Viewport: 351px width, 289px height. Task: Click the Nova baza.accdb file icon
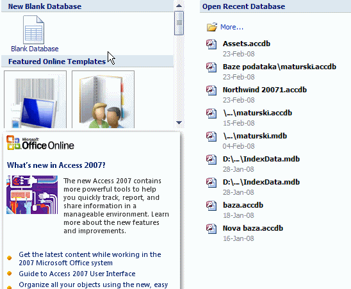[211, 229]
